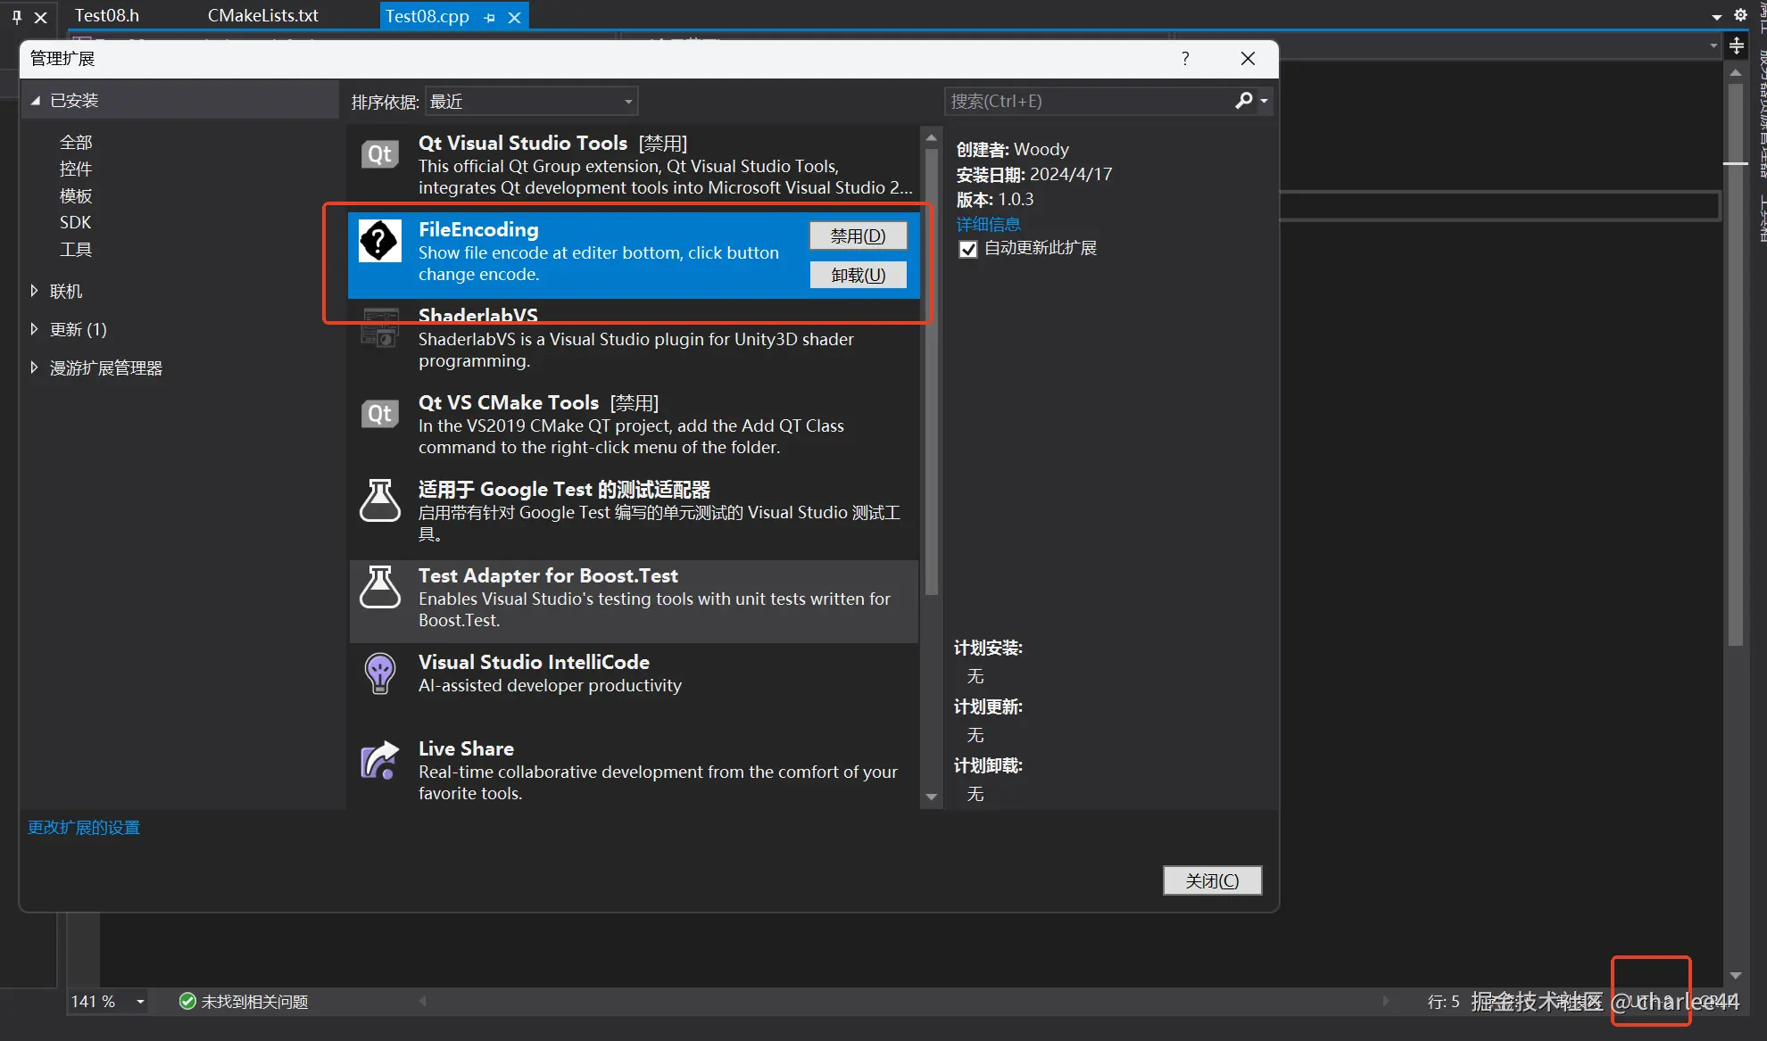Click the Live Share icon
1767x1041 pixels.
380,760
